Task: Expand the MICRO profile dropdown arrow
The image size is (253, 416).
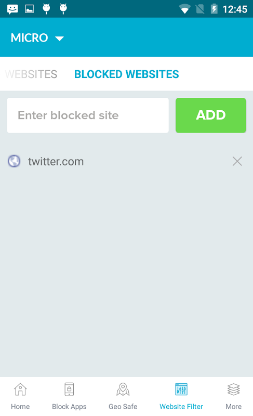Action: click(x=59, y=38)
